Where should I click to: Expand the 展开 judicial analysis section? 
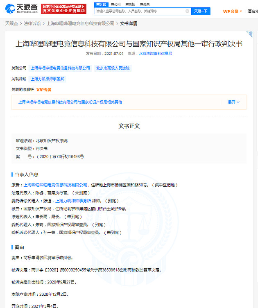234,102
